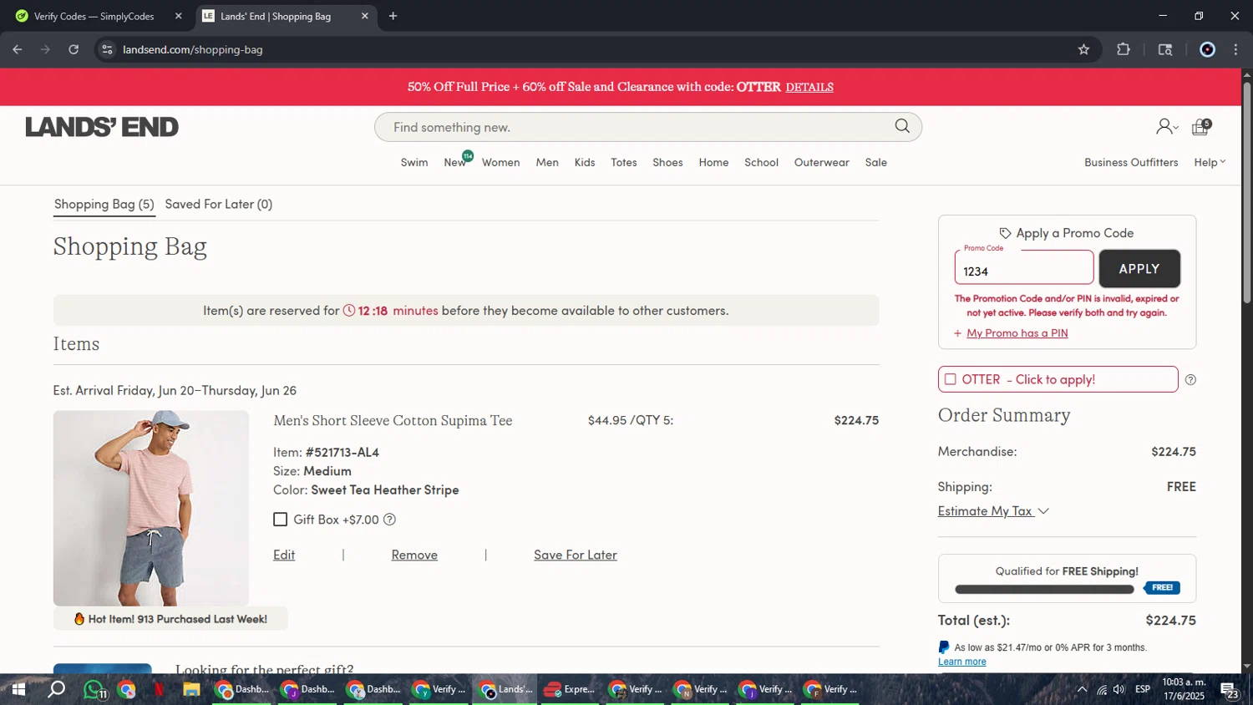
Task: Open the Windows Start menu
Action: (18, 690)
